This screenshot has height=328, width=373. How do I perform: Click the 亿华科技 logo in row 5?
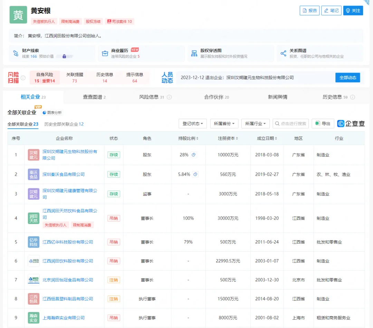point(34,242)
